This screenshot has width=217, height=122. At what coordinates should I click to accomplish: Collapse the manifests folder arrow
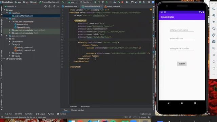[x=7, y=13]
